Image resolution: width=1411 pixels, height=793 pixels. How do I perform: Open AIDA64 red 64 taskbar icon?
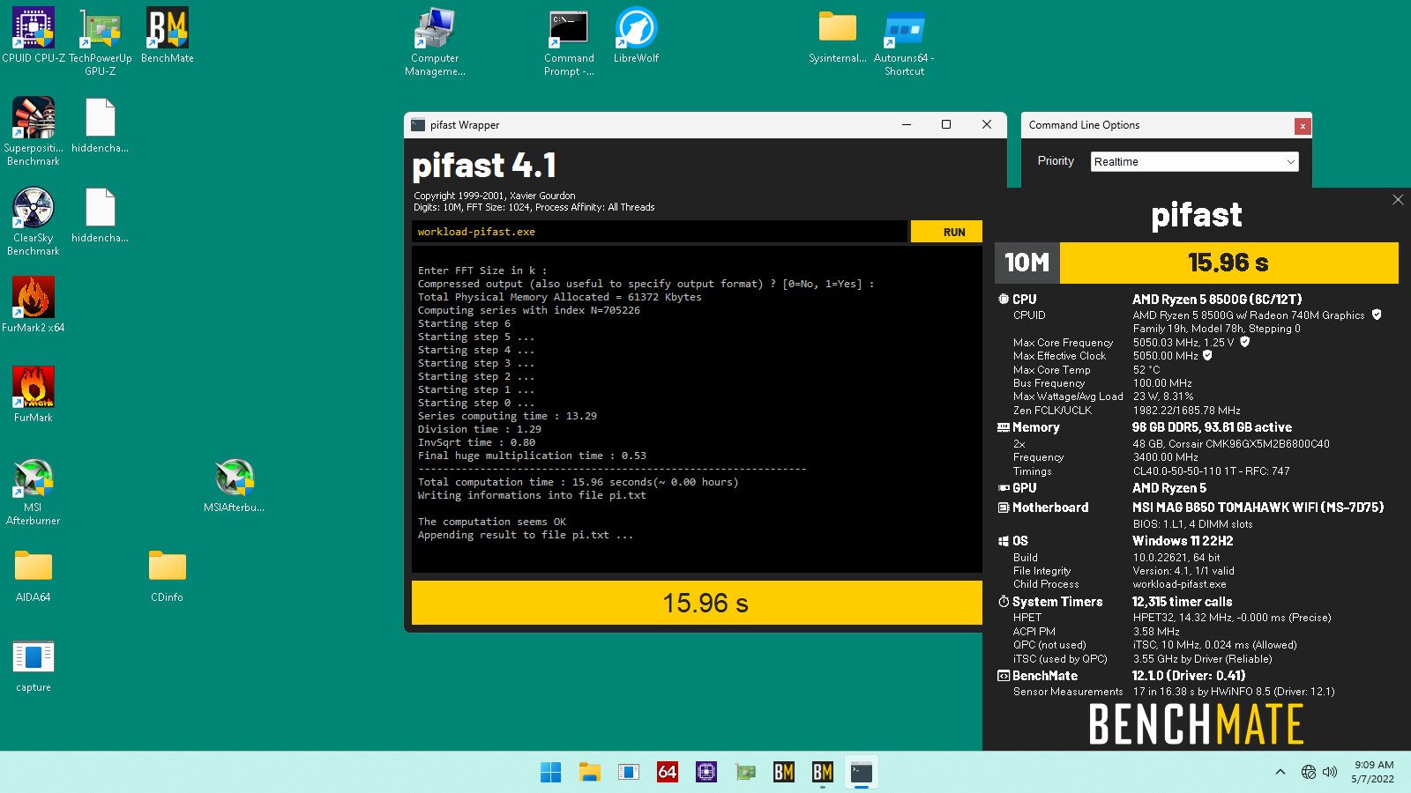tap(668, 772)
